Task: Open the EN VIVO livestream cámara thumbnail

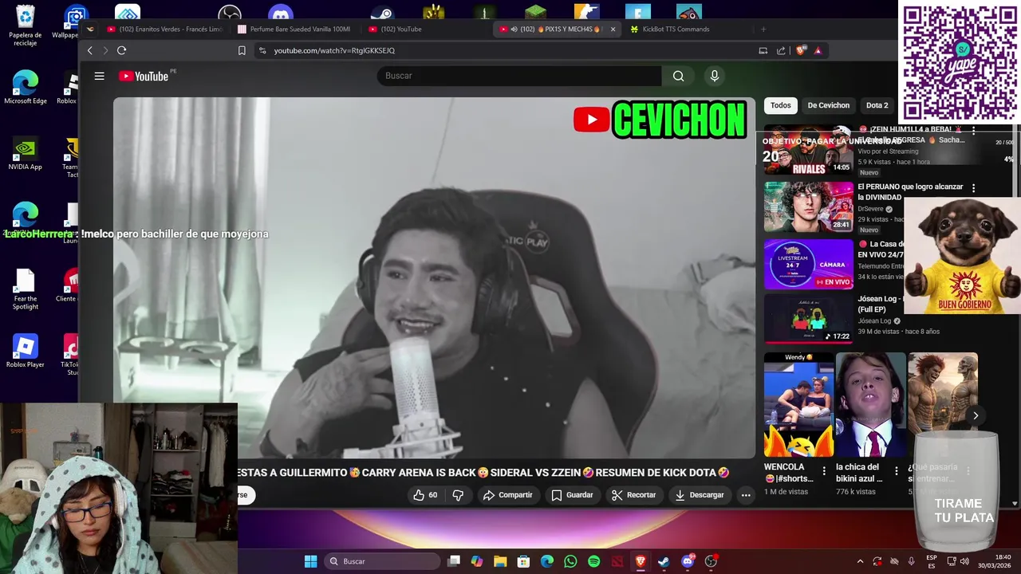Action: point(808,264)
